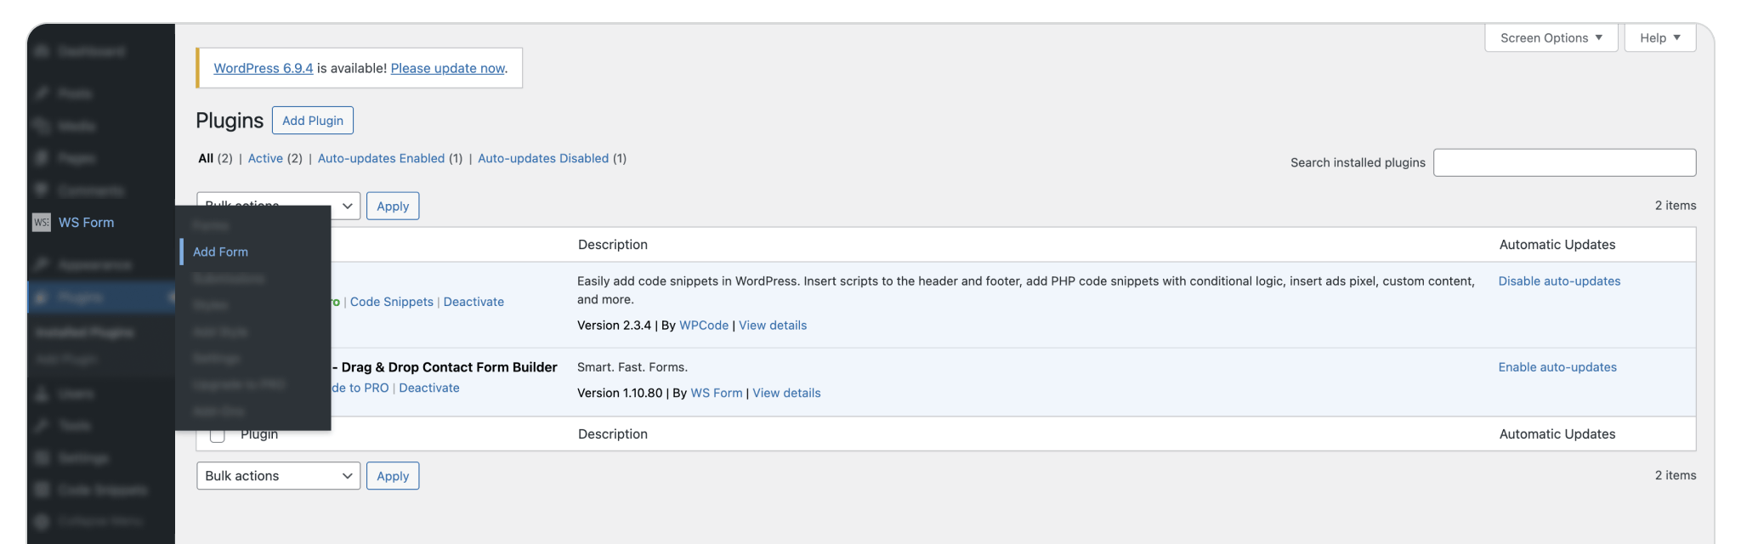Tick the select-all checkbox in table footer
This screenshot has height=544, width=1741.
click(218, 434)
